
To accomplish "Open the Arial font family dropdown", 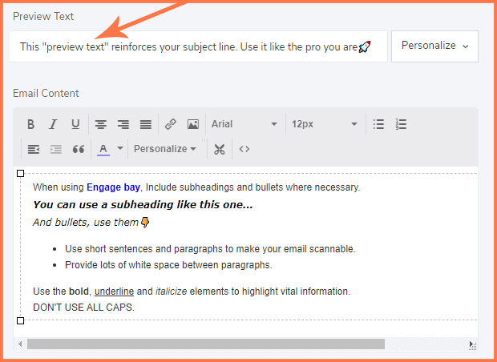I will click(x=244, y=124).
